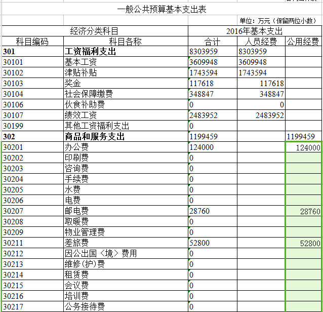This screenshot has width=323, height=312.
Task: Select code cell 30214
Action: tap(32, 275)
